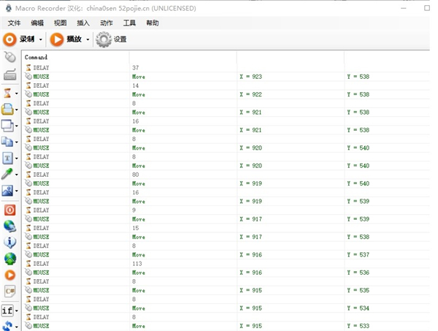Click the blue info message icon
The height and width of the screenshot is (331, 438).
tap(9, 242)
